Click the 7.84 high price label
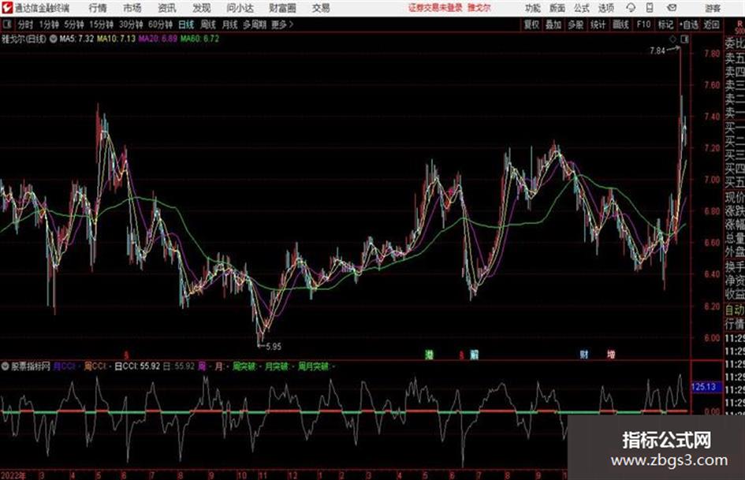This screenshot has height=480, width=745. coord(657,51)
